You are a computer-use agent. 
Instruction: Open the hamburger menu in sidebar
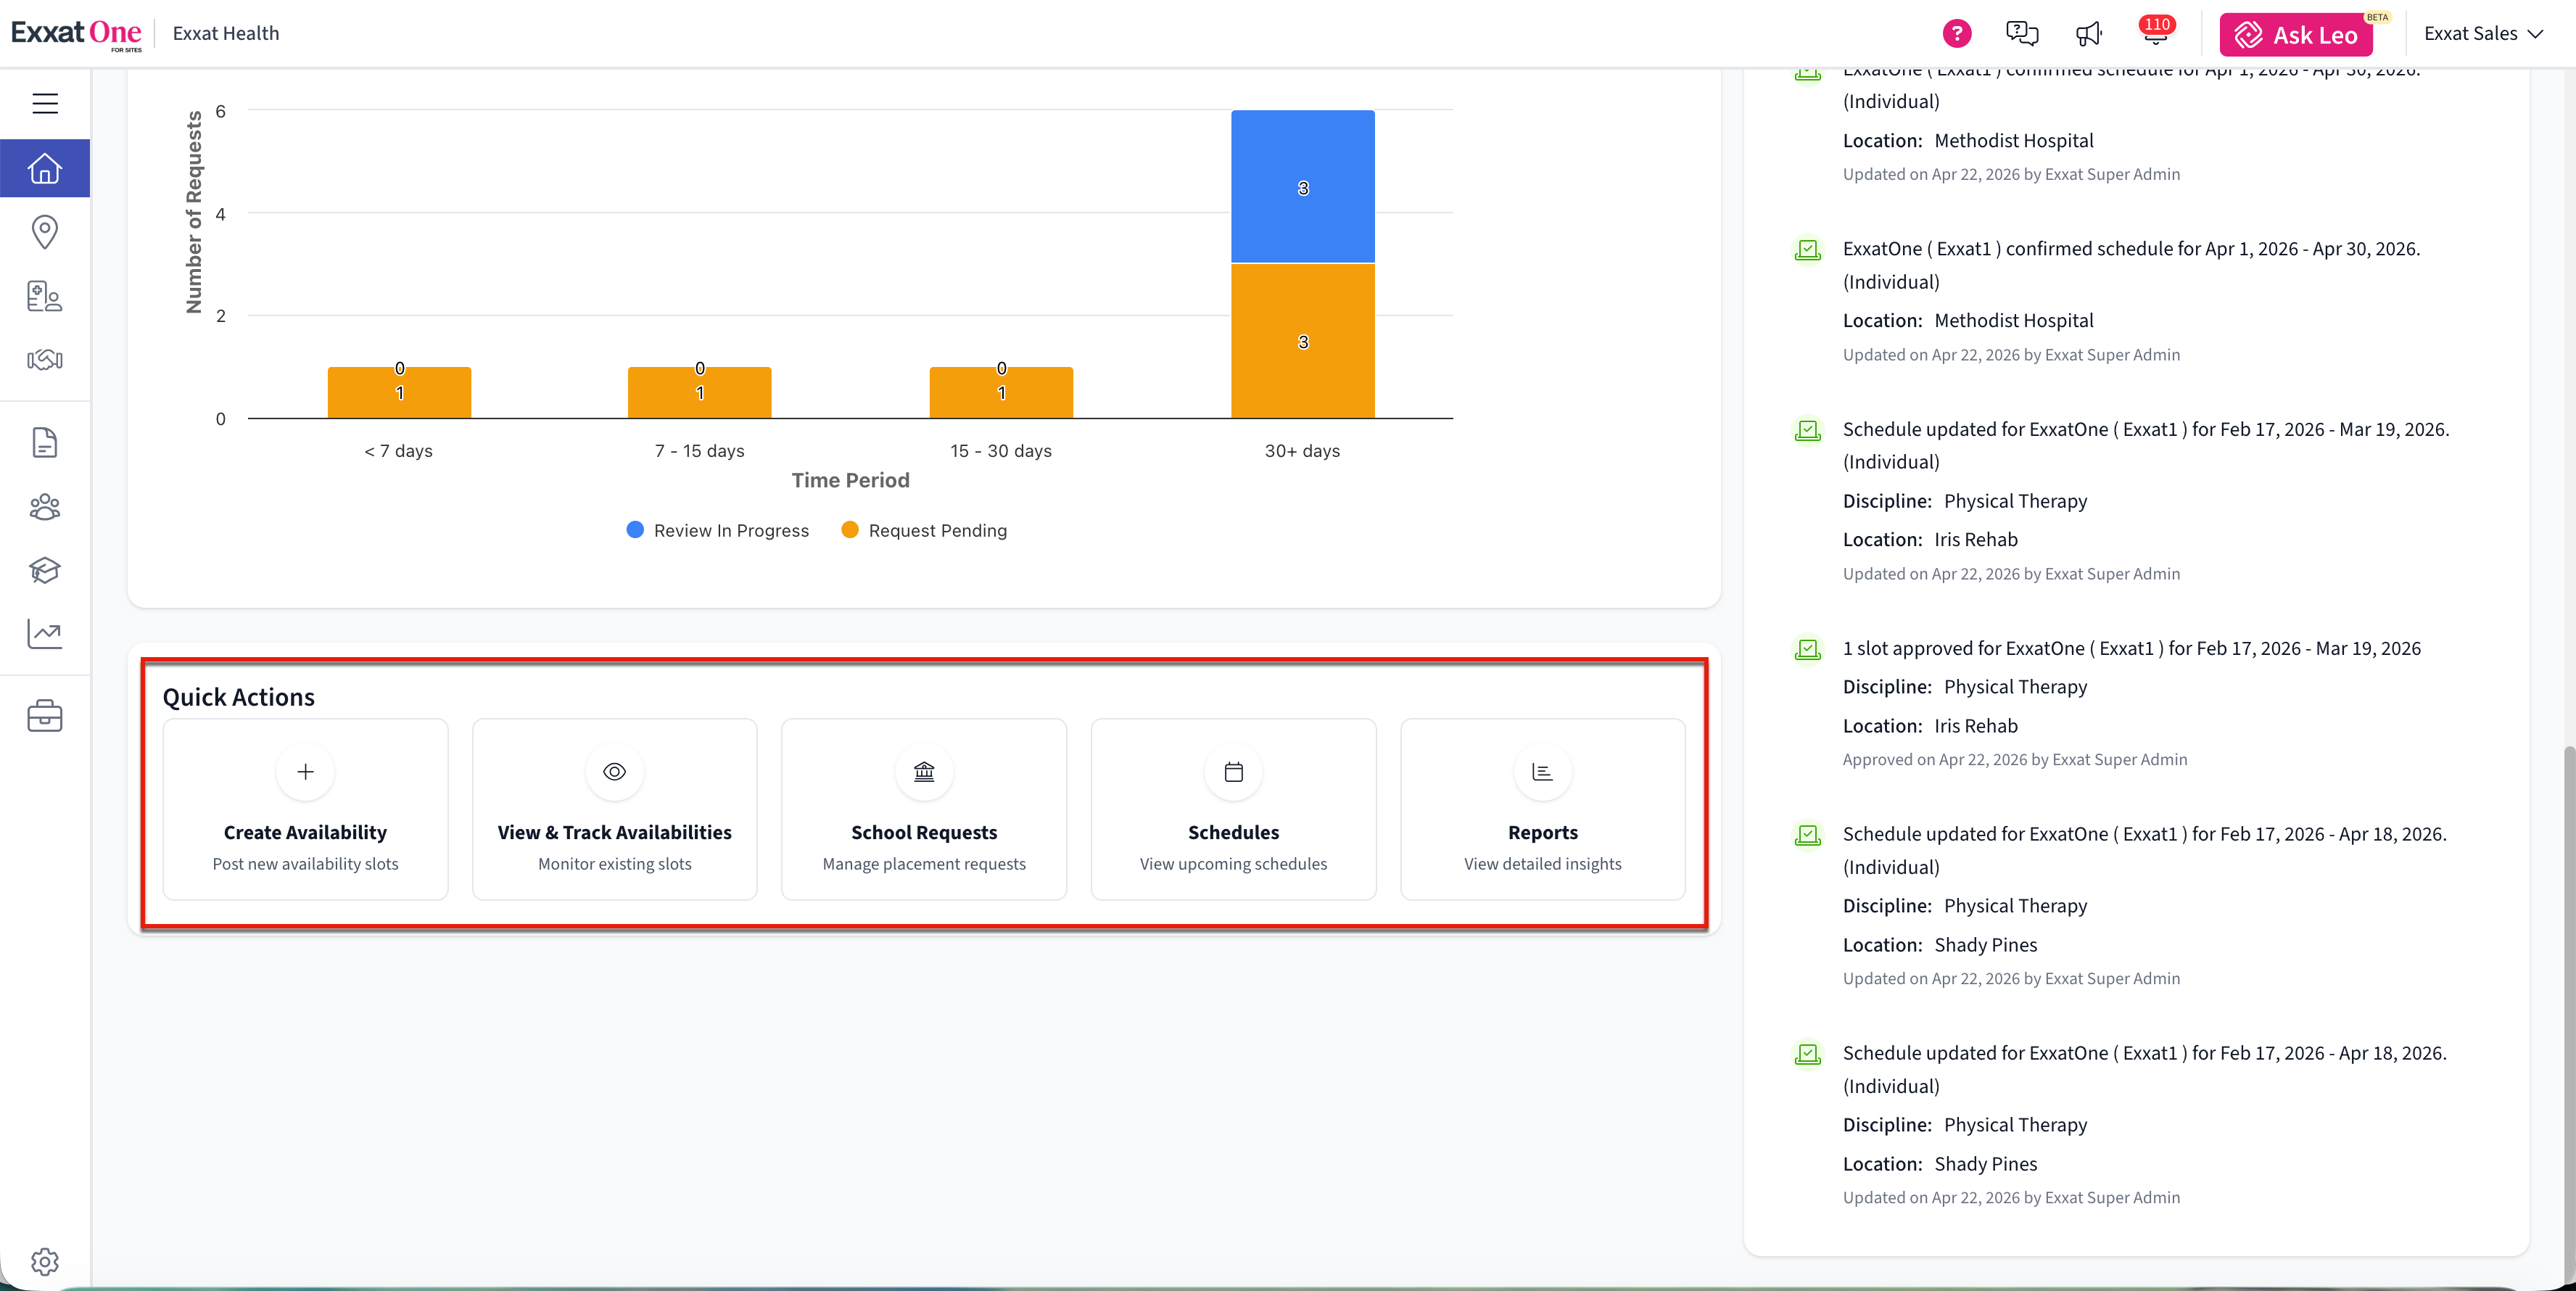(45, 103)
